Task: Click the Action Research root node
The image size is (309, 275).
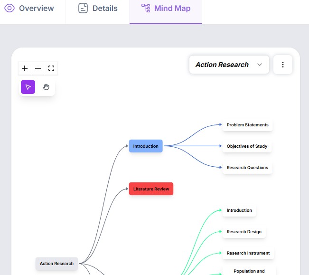Action: point(56,264)
